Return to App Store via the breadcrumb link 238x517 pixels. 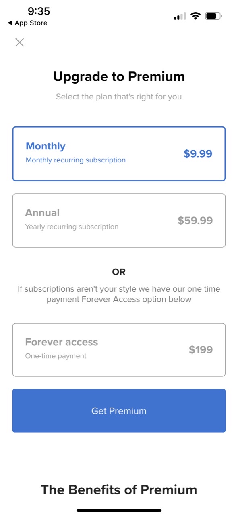(31, 23)
